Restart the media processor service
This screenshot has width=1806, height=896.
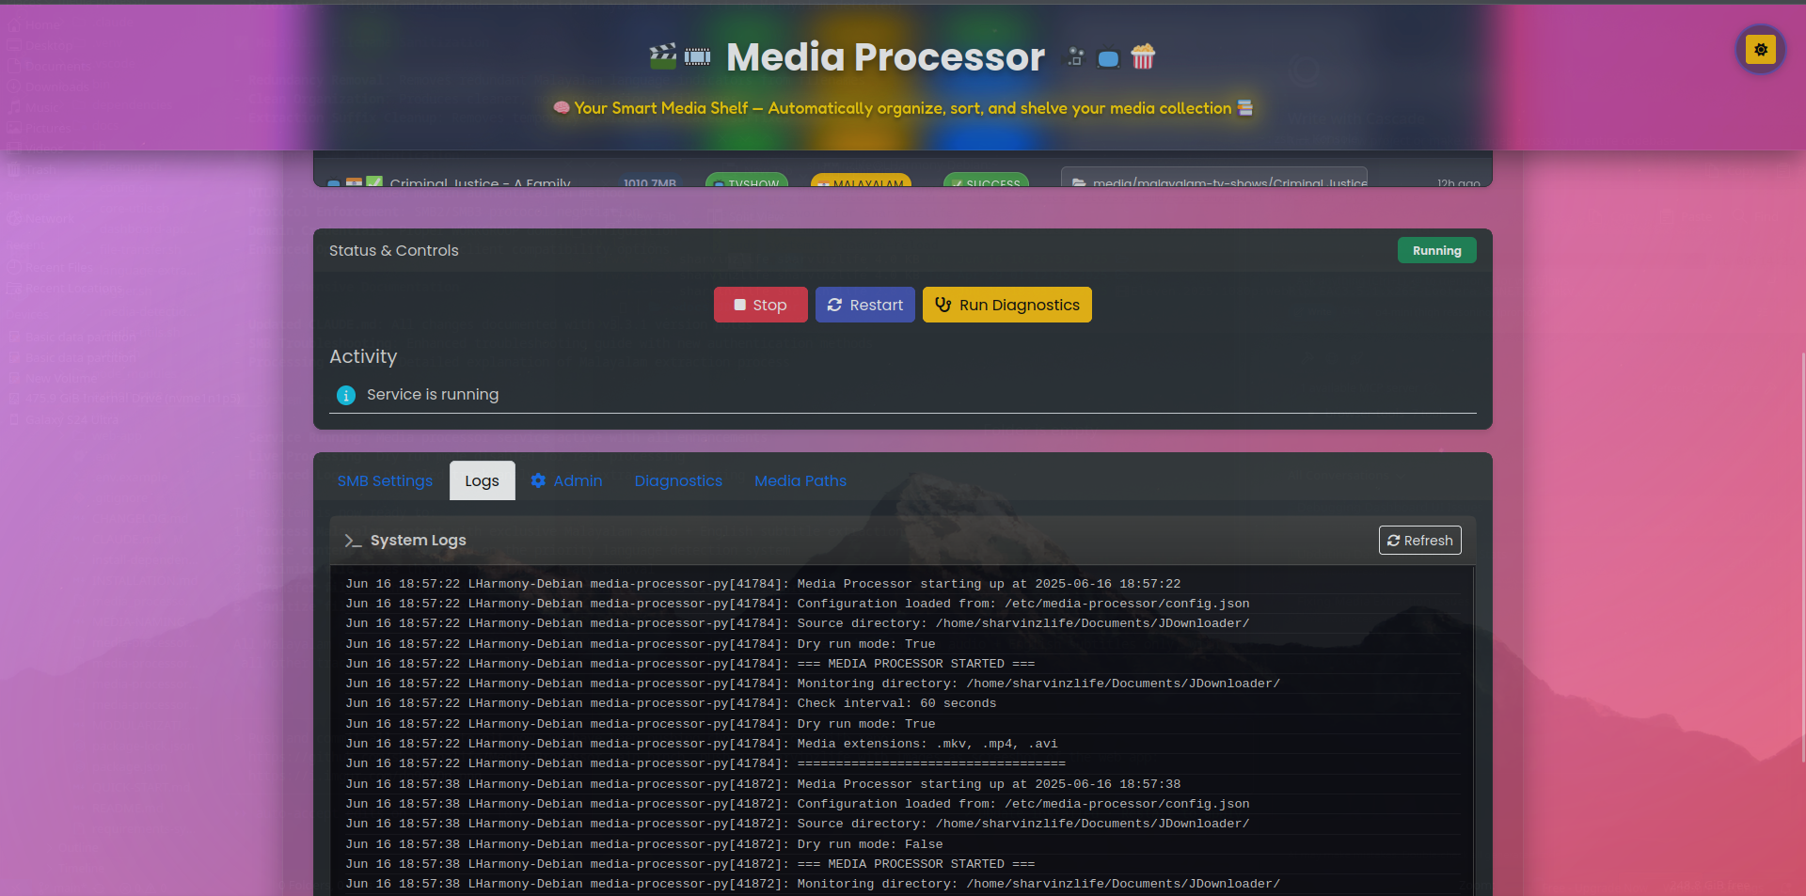click(x=864, y=305)
